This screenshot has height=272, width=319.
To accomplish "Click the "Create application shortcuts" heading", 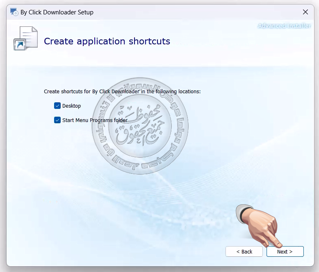I will click(x=107, y=41).
